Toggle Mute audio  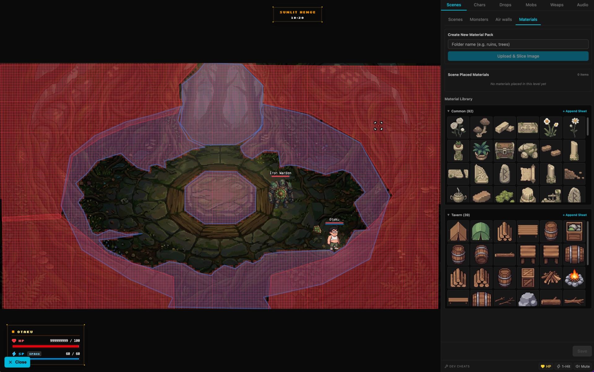(583, 366)
